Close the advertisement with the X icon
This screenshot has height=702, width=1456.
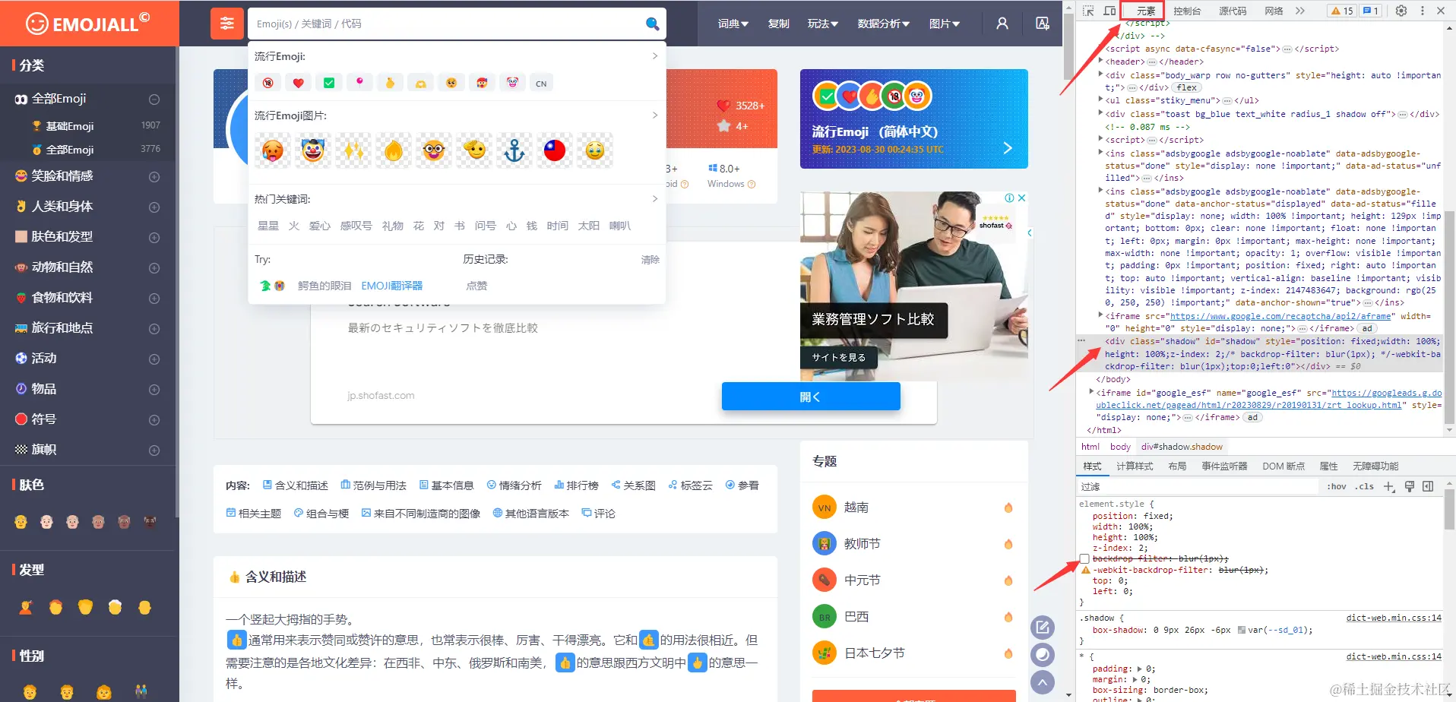pyautogui.click(x=1022, y=198)
